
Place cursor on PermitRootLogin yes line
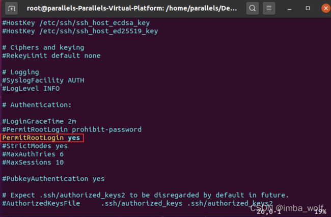click(x=41, y=138)
